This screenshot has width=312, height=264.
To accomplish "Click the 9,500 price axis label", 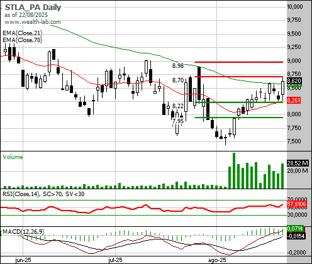I will click(294, 34).
